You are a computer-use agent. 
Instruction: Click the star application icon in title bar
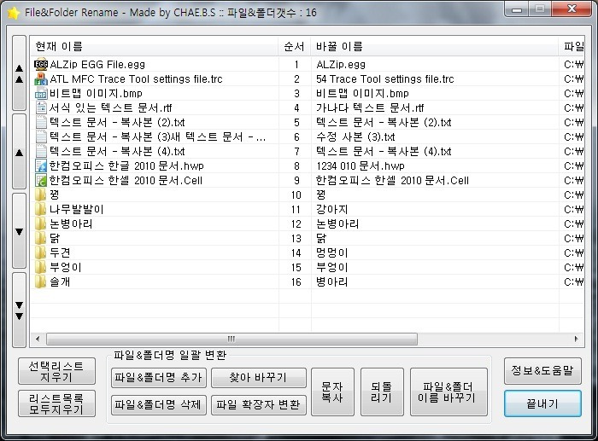(14, 13)
